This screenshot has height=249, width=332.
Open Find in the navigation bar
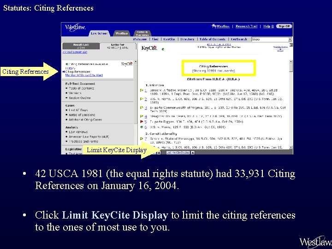point(155,39)
